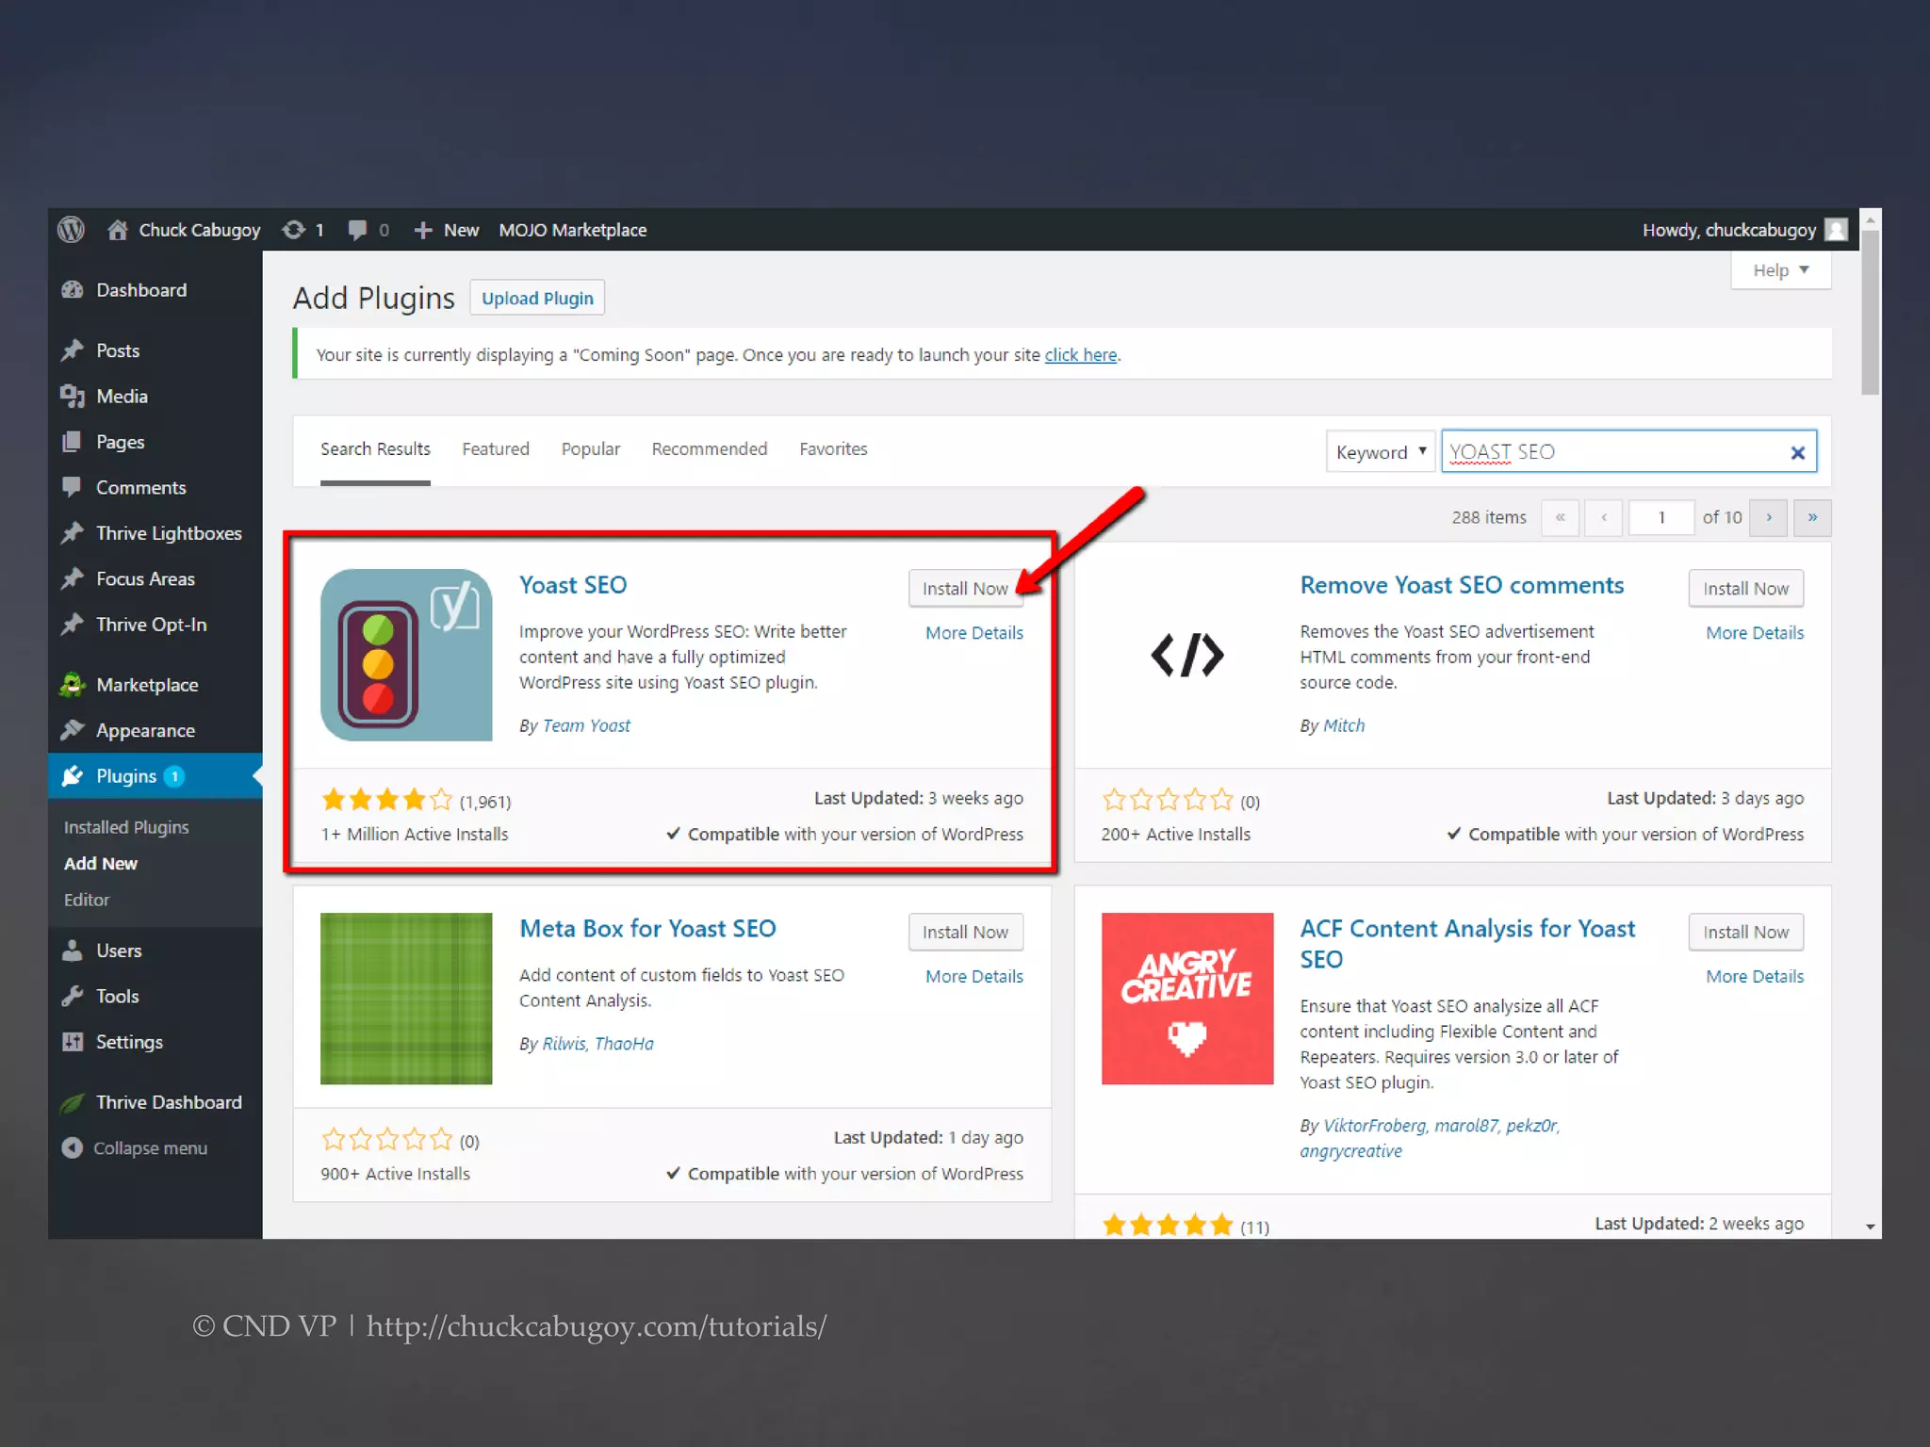Click the Marketplace mascot icon in sidebar
The image size is (1930, 1447).
pyautogui.click(x=73, y=685)
